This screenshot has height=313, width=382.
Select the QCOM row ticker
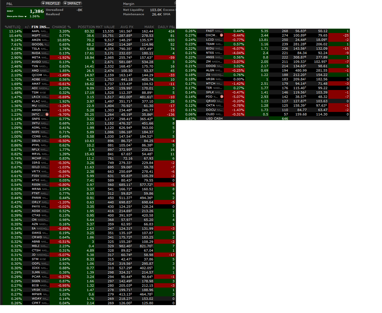[x=37, y=75]
